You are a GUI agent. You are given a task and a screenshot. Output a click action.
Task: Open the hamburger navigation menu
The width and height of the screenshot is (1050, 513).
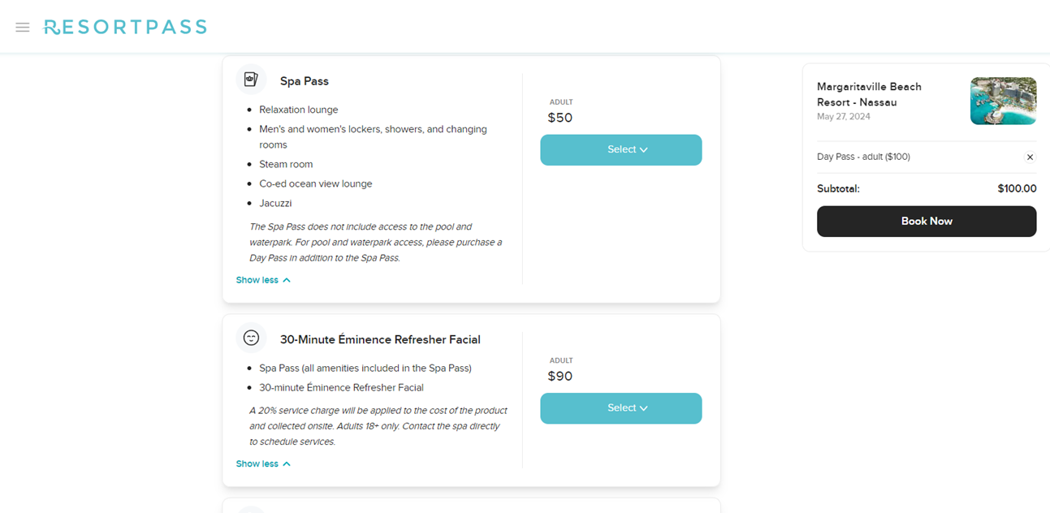click(22, 26)
